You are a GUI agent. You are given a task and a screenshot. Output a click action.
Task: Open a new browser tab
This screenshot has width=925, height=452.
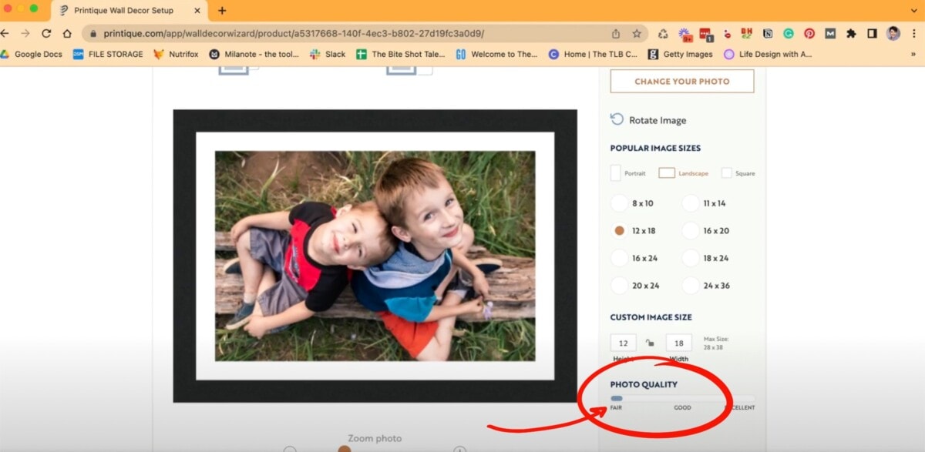pyautogui.click(x=222, y=11)
